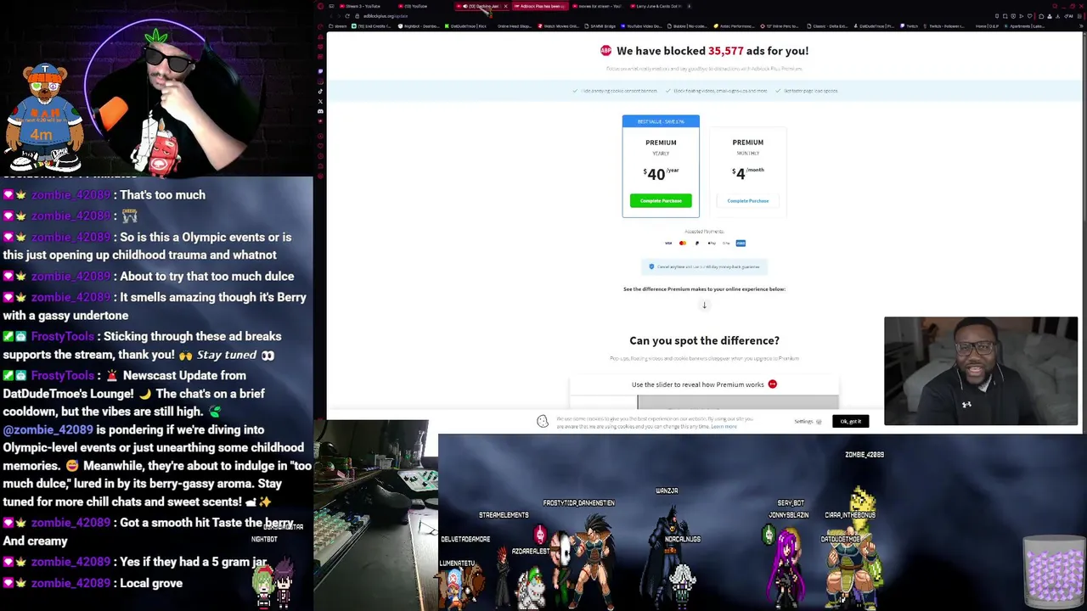Click the ABP logo beside blocked count
Viewport: 1087px width, 611px height.
click(x=606, y=51)
